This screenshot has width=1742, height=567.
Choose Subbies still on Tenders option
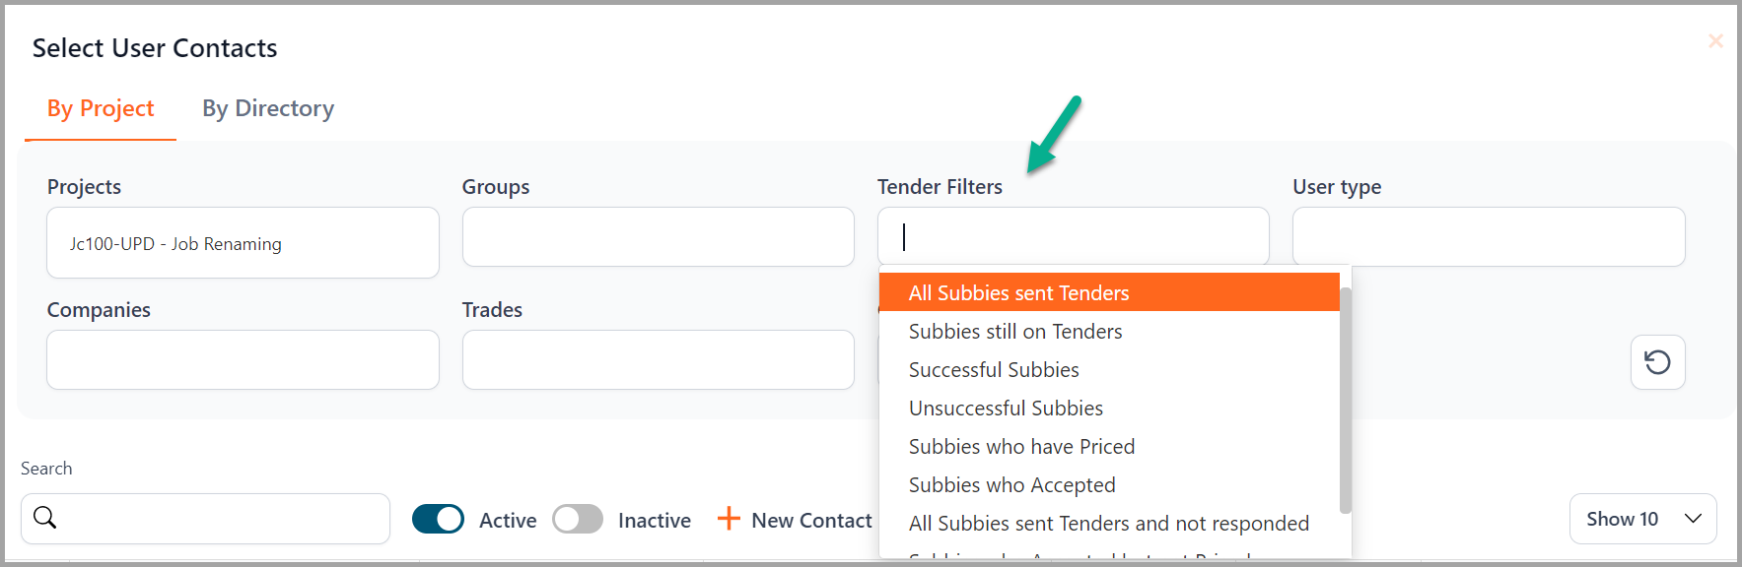1015,332
